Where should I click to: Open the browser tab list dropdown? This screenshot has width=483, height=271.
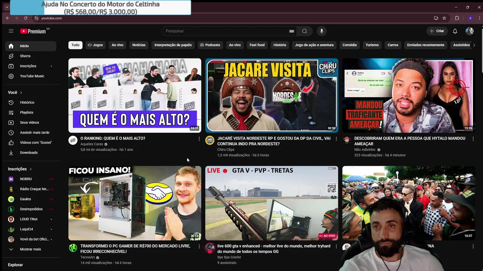[x=6, y=7]
